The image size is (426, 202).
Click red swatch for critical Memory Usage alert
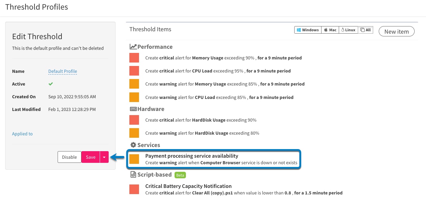tap(134, 58)
